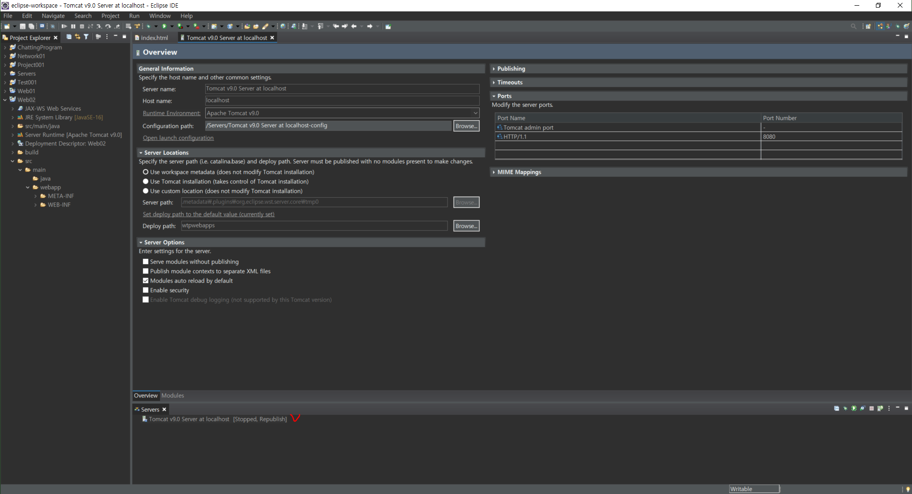Click Set deploy path to the default value link
Image resolution: width=912 pixels, height=494 pixels.
pyautogui.click(x=209, y=214)
